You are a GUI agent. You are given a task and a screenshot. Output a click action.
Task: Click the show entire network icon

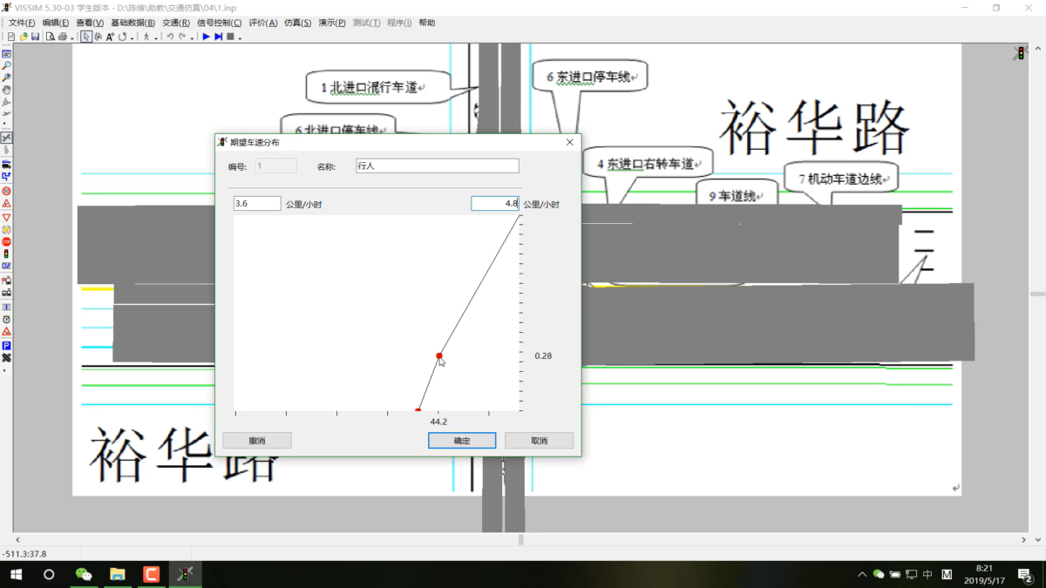(6, 54)
